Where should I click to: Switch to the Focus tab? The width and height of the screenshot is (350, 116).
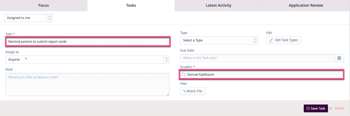pyautogui.click(x=44, y=5)
